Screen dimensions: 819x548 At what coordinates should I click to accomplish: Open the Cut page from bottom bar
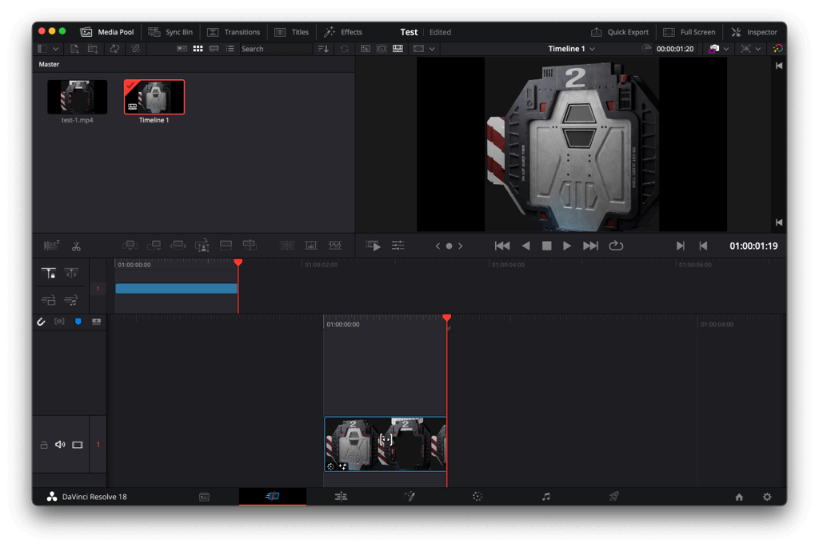[272, 497]
